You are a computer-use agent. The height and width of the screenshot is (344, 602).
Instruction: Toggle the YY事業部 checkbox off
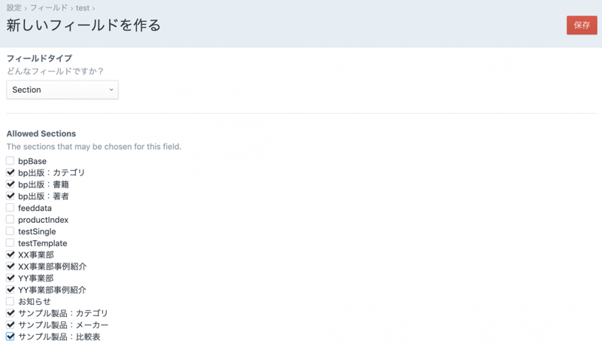pos(11,278)
